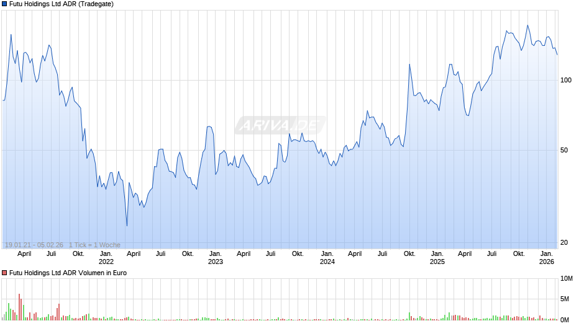Viewport: 584px width, 326px height.
Task: Click the 'Jan. 2025' time axis label
Action: coord(437,258)
